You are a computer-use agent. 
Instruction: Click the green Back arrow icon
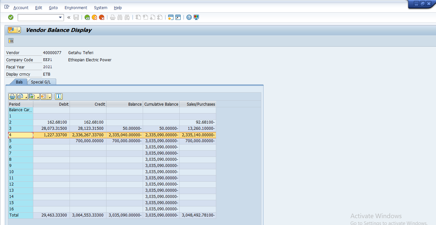click(87, 17)
